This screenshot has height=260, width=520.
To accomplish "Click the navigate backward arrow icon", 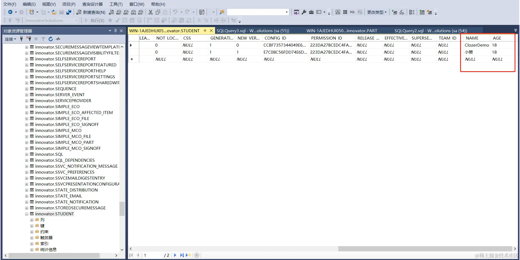I will tap(10, 12).
